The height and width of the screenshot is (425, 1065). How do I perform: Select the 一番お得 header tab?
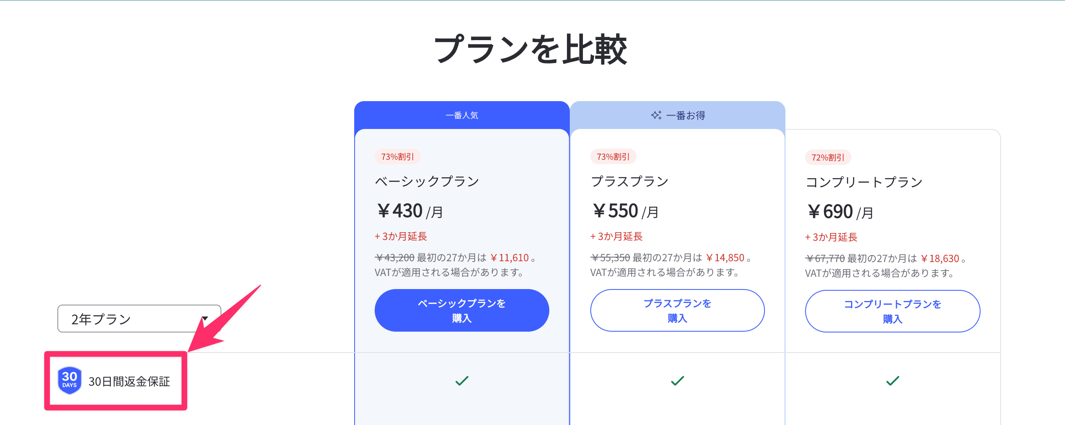pos(677,115)
